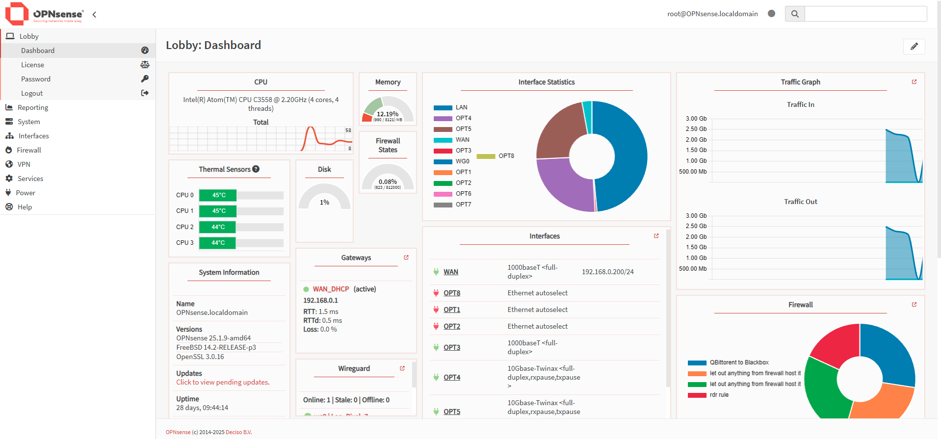The width and height of the screenshot is (941, 439).
Task: Click the Deciso B.V. footer link
Action: [x=239, y=432]
